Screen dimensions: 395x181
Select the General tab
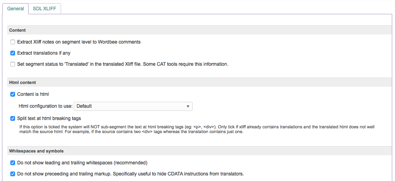click(x=15, y=8)
